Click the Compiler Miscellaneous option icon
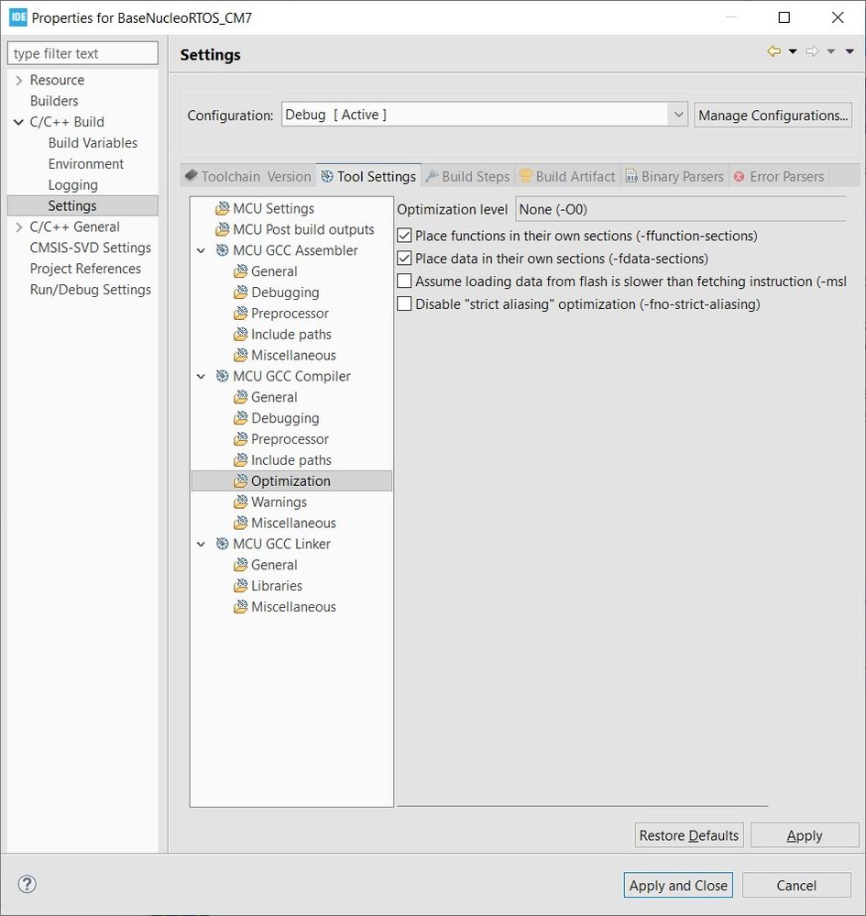Image resolution: width=866 pixels, height=916 pixels. click(240, 523)
